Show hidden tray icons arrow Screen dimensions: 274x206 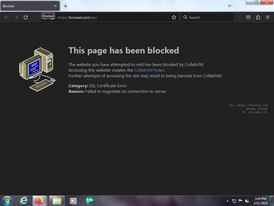[227, 201]
